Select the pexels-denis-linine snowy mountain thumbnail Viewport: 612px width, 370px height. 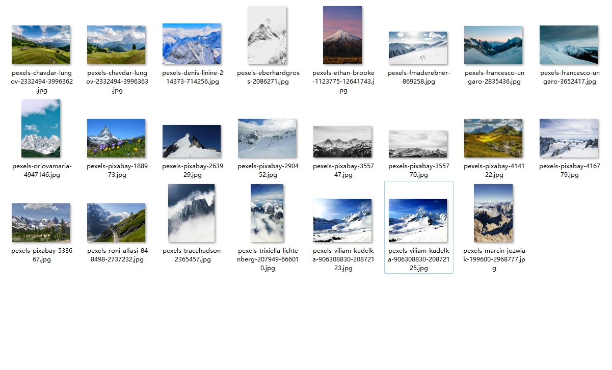tap(192, 44)
